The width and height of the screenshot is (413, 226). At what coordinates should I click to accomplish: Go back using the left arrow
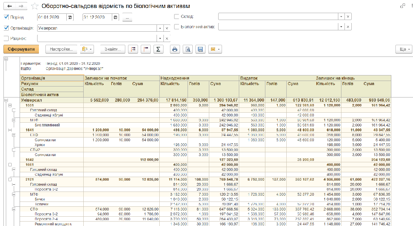[x=9, y=6]
